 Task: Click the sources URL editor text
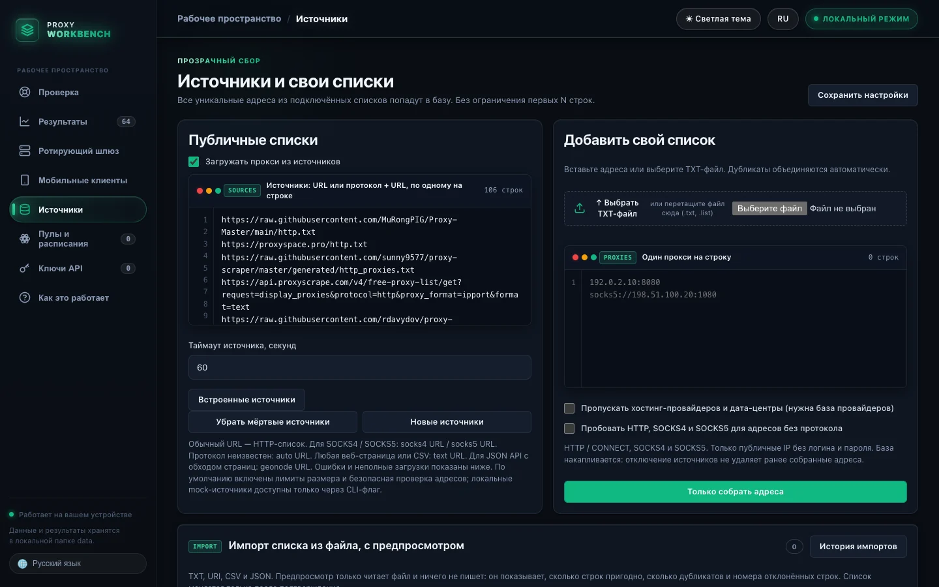click(372, 266)
